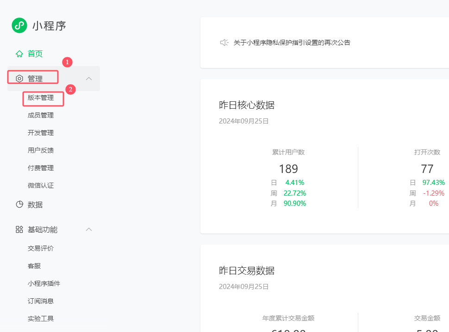Open 小程序插件 menu entry

[x=44, y=283]
